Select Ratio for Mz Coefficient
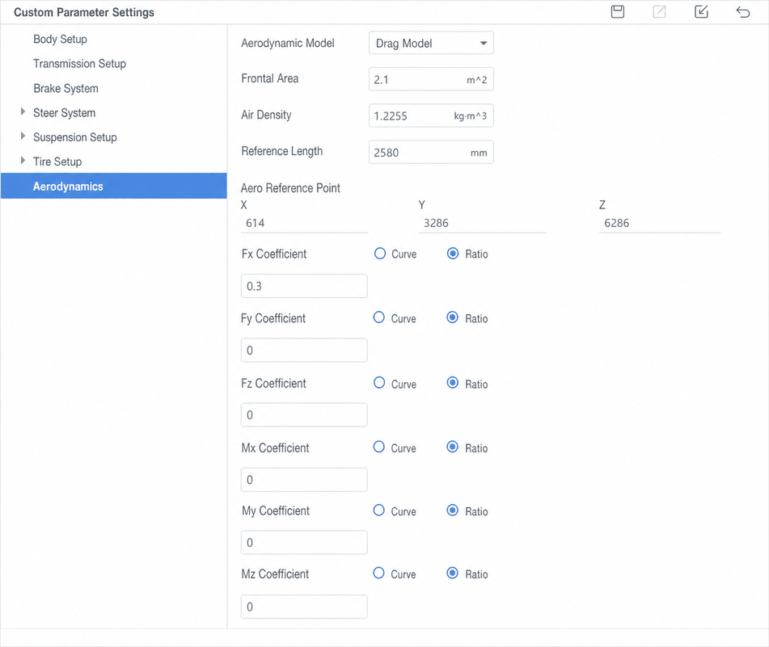 [x=452, y=573]
